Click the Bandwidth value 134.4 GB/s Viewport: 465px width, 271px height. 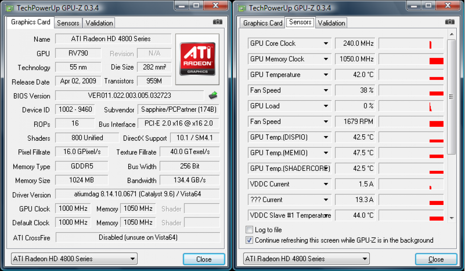click(190, 180)
